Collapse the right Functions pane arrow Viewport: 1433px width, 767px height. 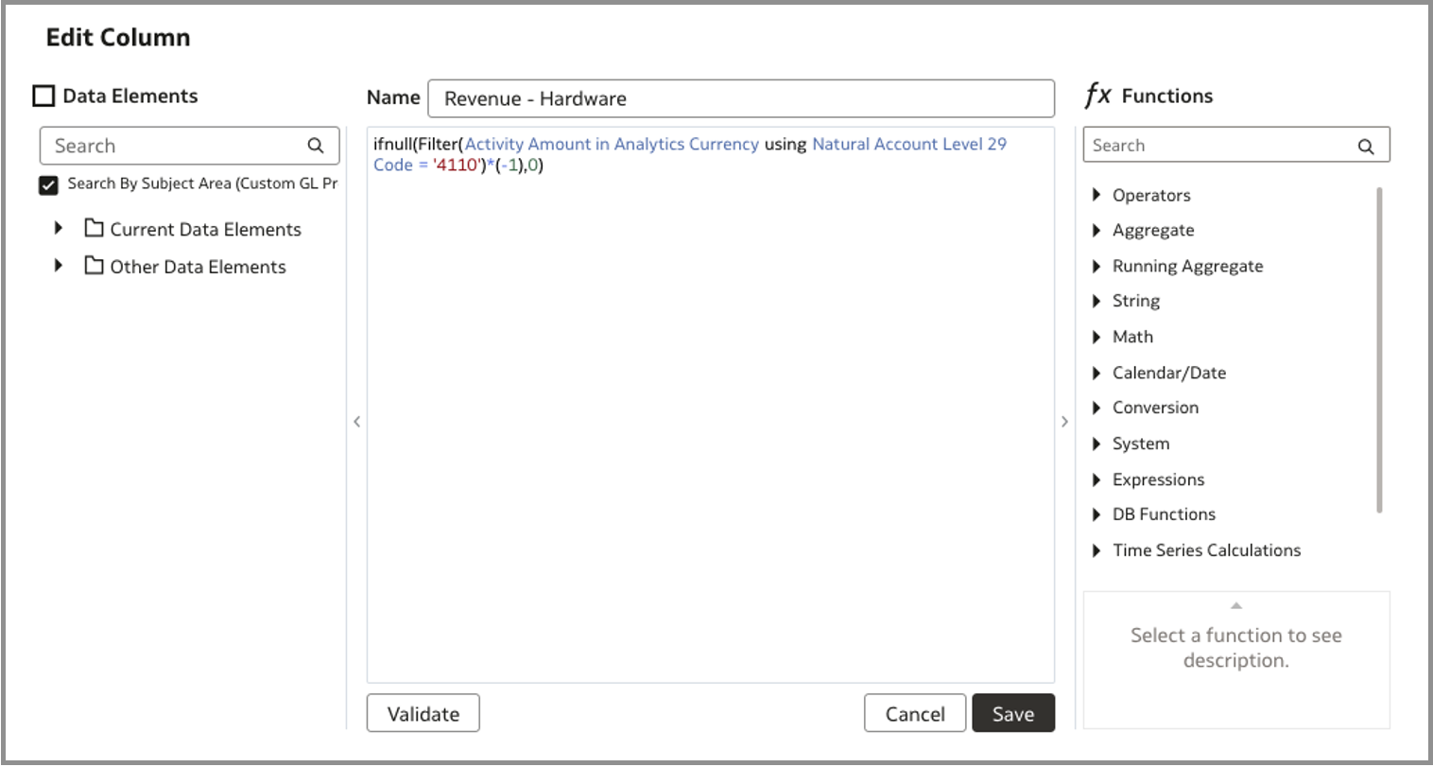1064,422
